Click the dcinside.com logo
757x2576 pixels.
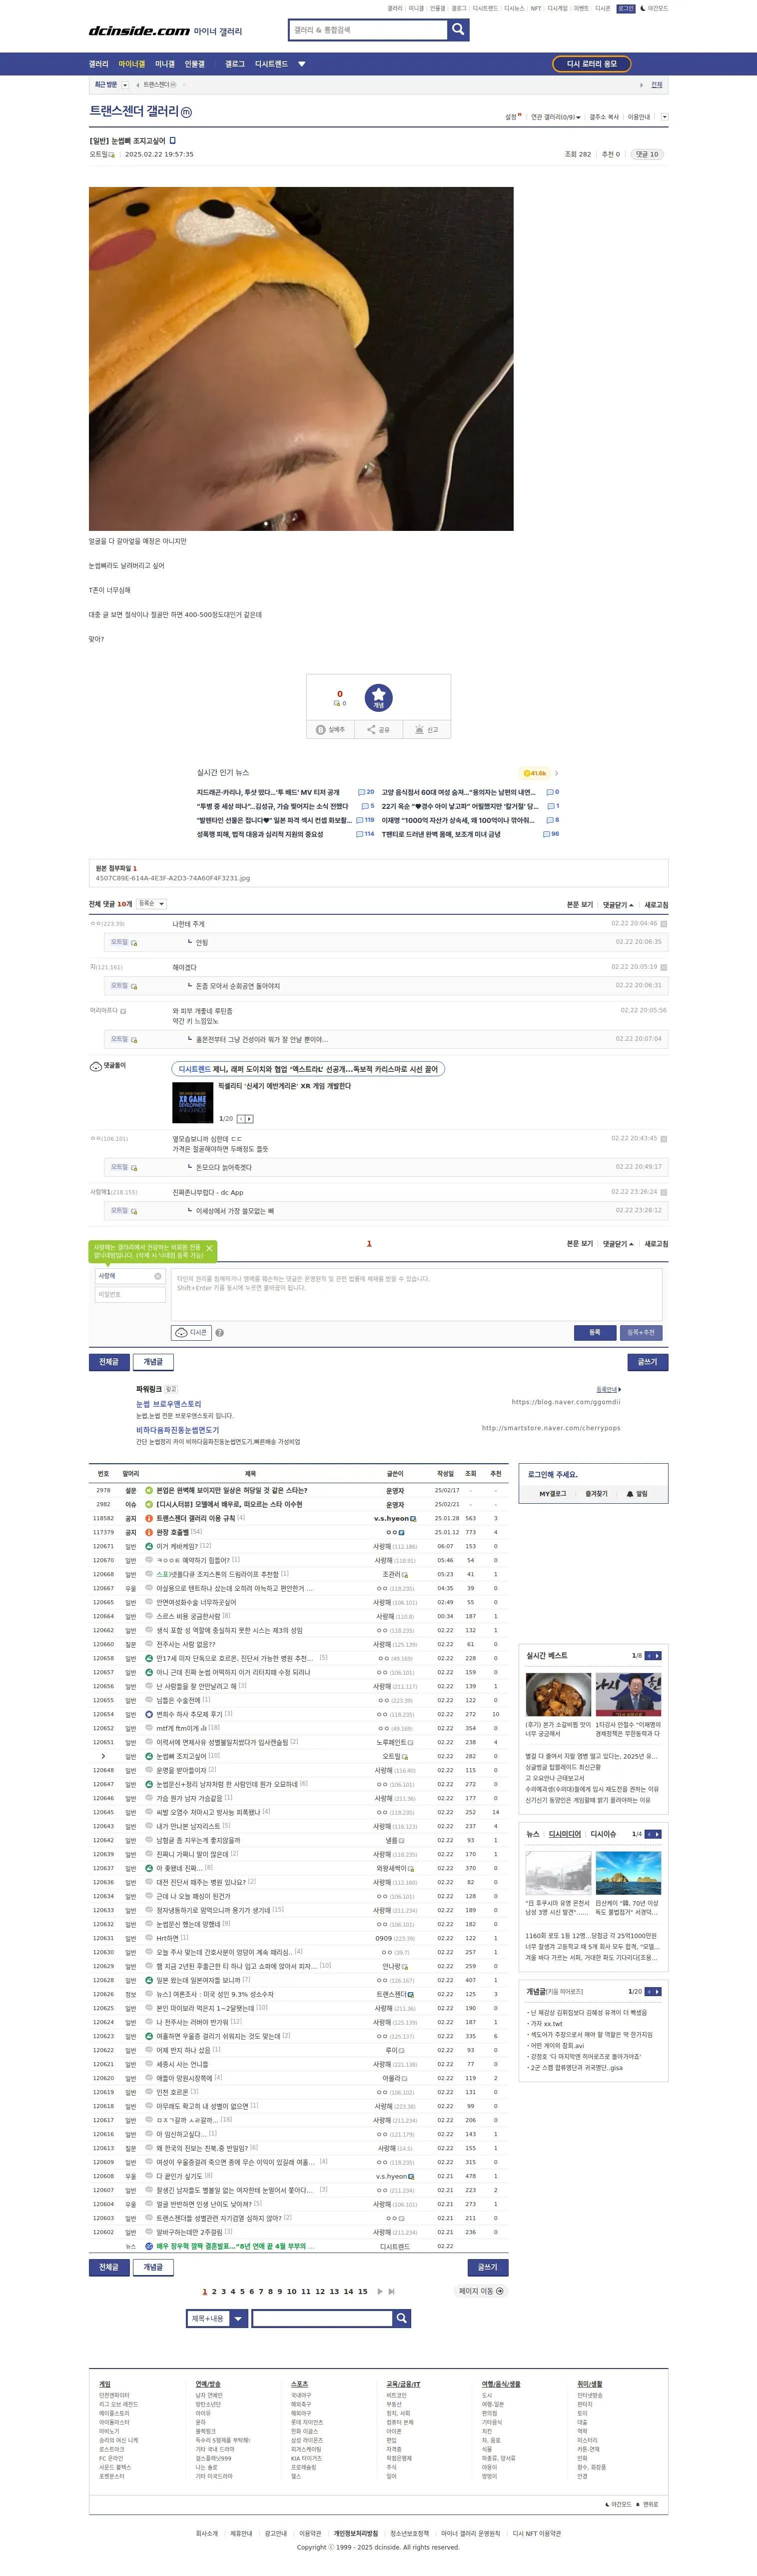coord(139,31)
